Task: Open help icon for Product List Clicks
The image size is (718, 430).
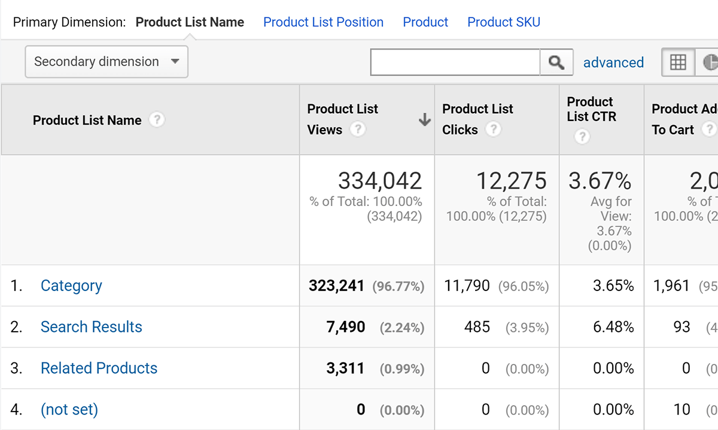Action: tap(493, 129)
